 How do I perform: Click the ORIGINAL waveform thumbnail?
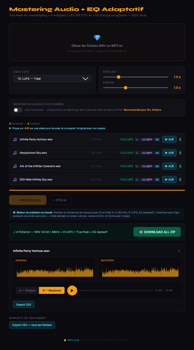tap(54, 268)
